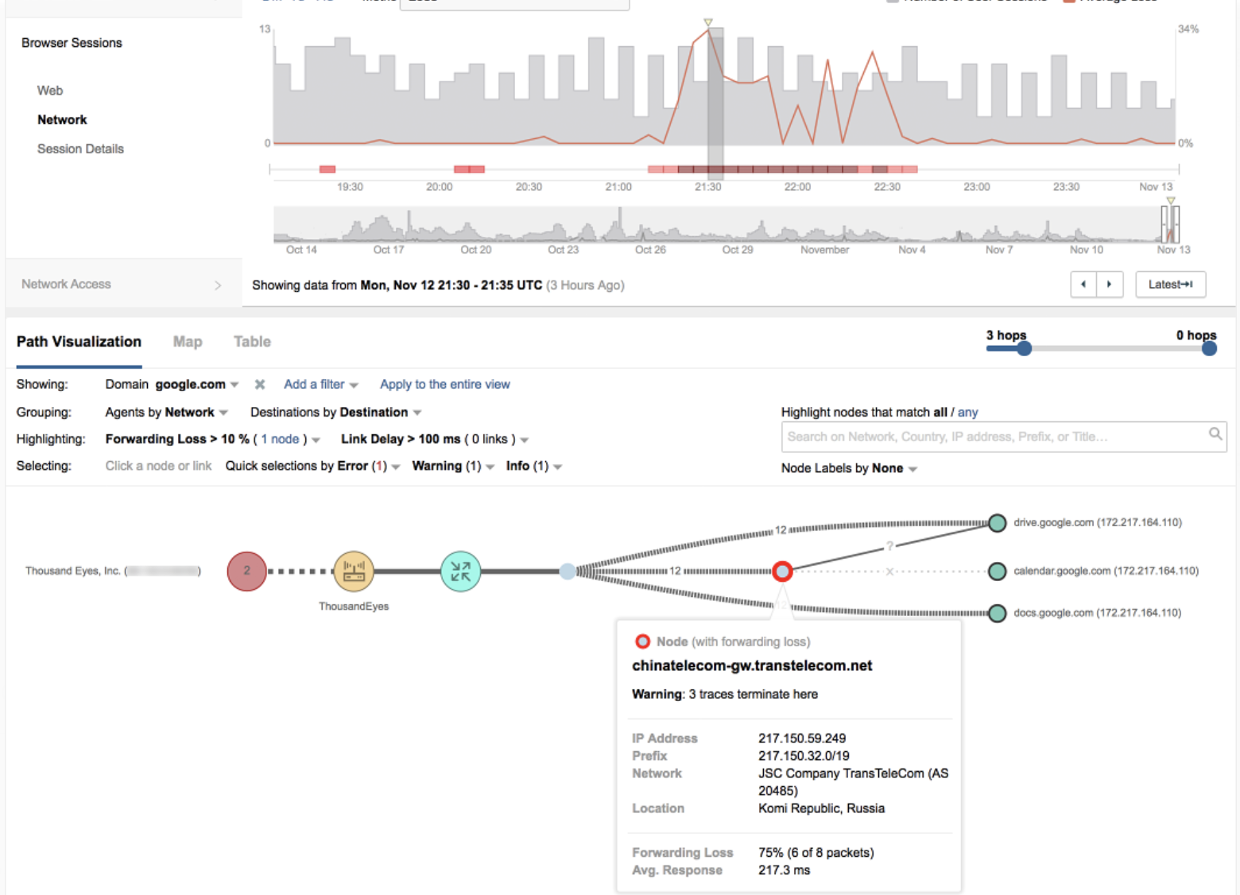Click the Latest button

(1170, 285)
